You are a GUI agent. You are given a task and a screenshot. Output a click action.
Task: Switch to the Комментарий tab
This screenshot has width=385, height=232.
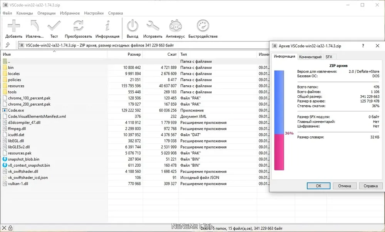click(310, 57)
